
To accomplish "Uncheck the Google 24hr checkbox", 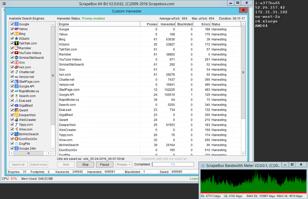I will [x=12, y=148].
